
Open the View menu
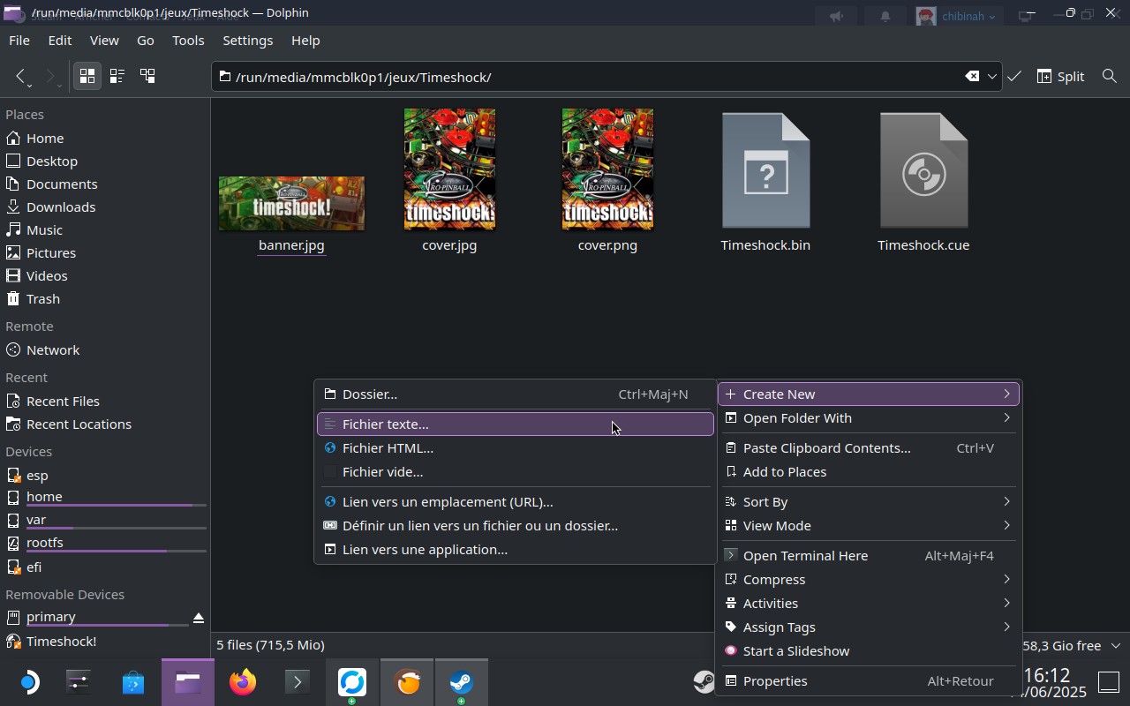pos(104,41)
